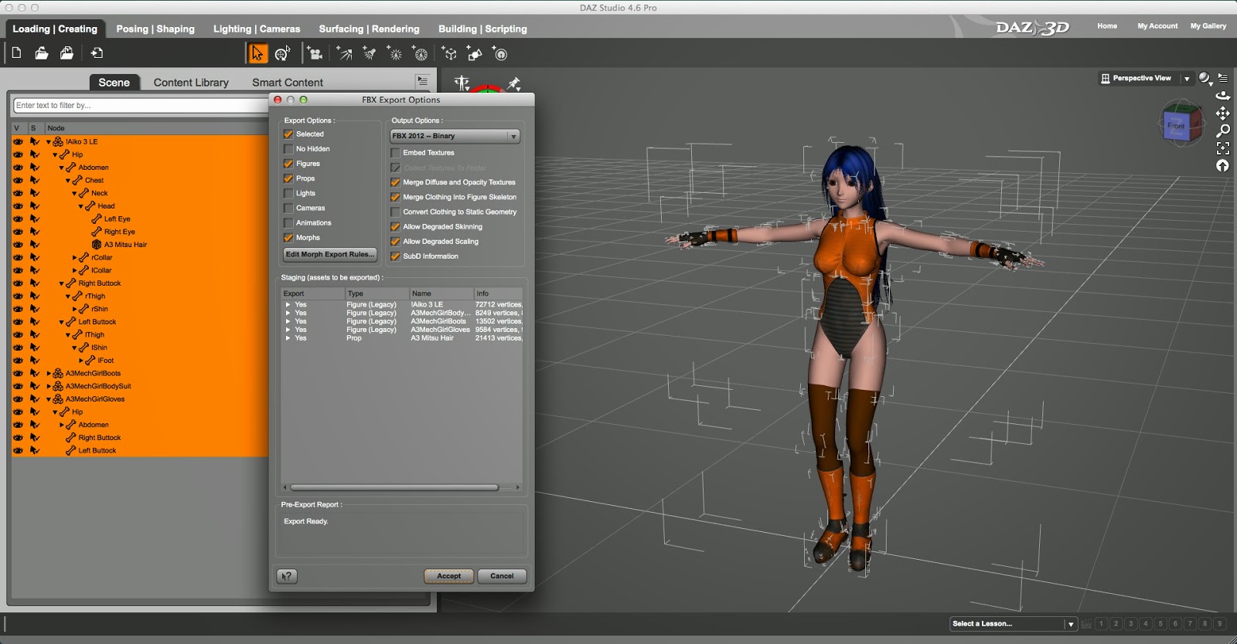This screenshot has width=1237, height=644.
Task: Click the zoom magnifier view control
Action: [1223, 130]
